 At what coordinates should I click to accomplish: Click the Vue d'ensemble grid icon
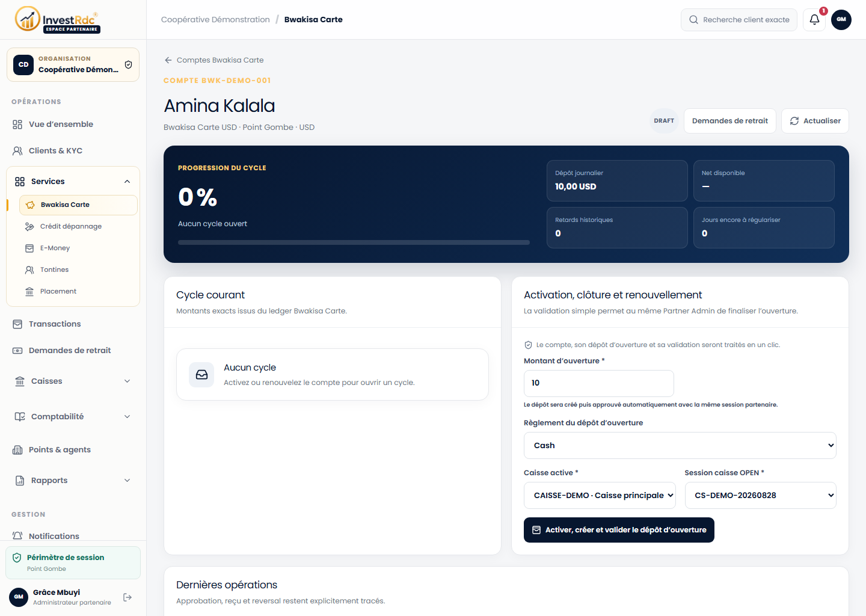(x=17, y=125)
